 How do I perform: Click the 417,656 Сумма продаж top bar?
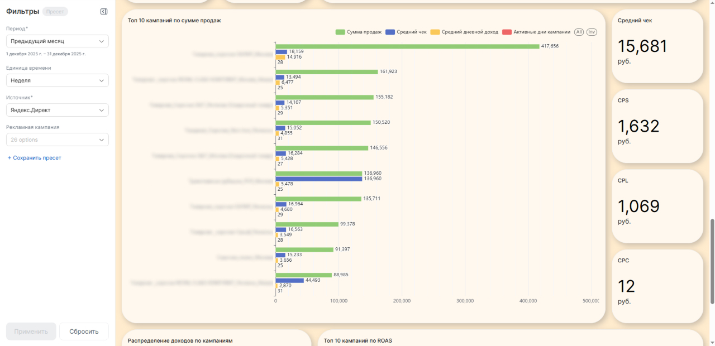(407, 46)
